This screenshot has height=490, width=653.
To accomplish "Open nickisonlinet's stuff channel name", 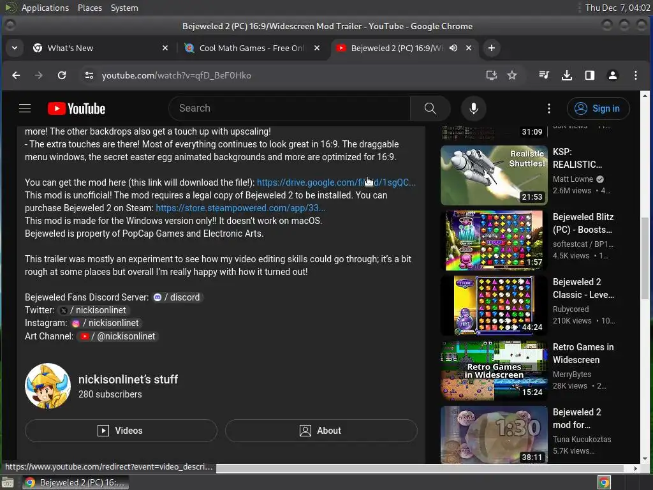I will pyautogui.click(x=128, y=380).
